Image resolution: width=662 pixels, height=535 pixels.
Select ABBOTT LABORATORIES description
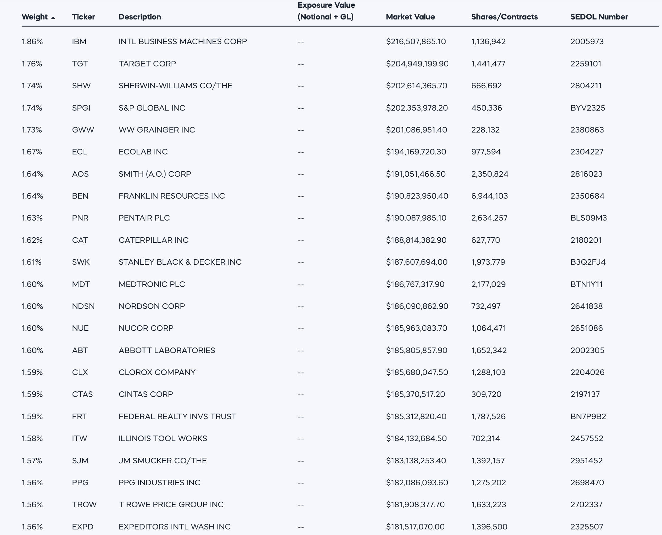pyautogui.click(x=167, y=350)
